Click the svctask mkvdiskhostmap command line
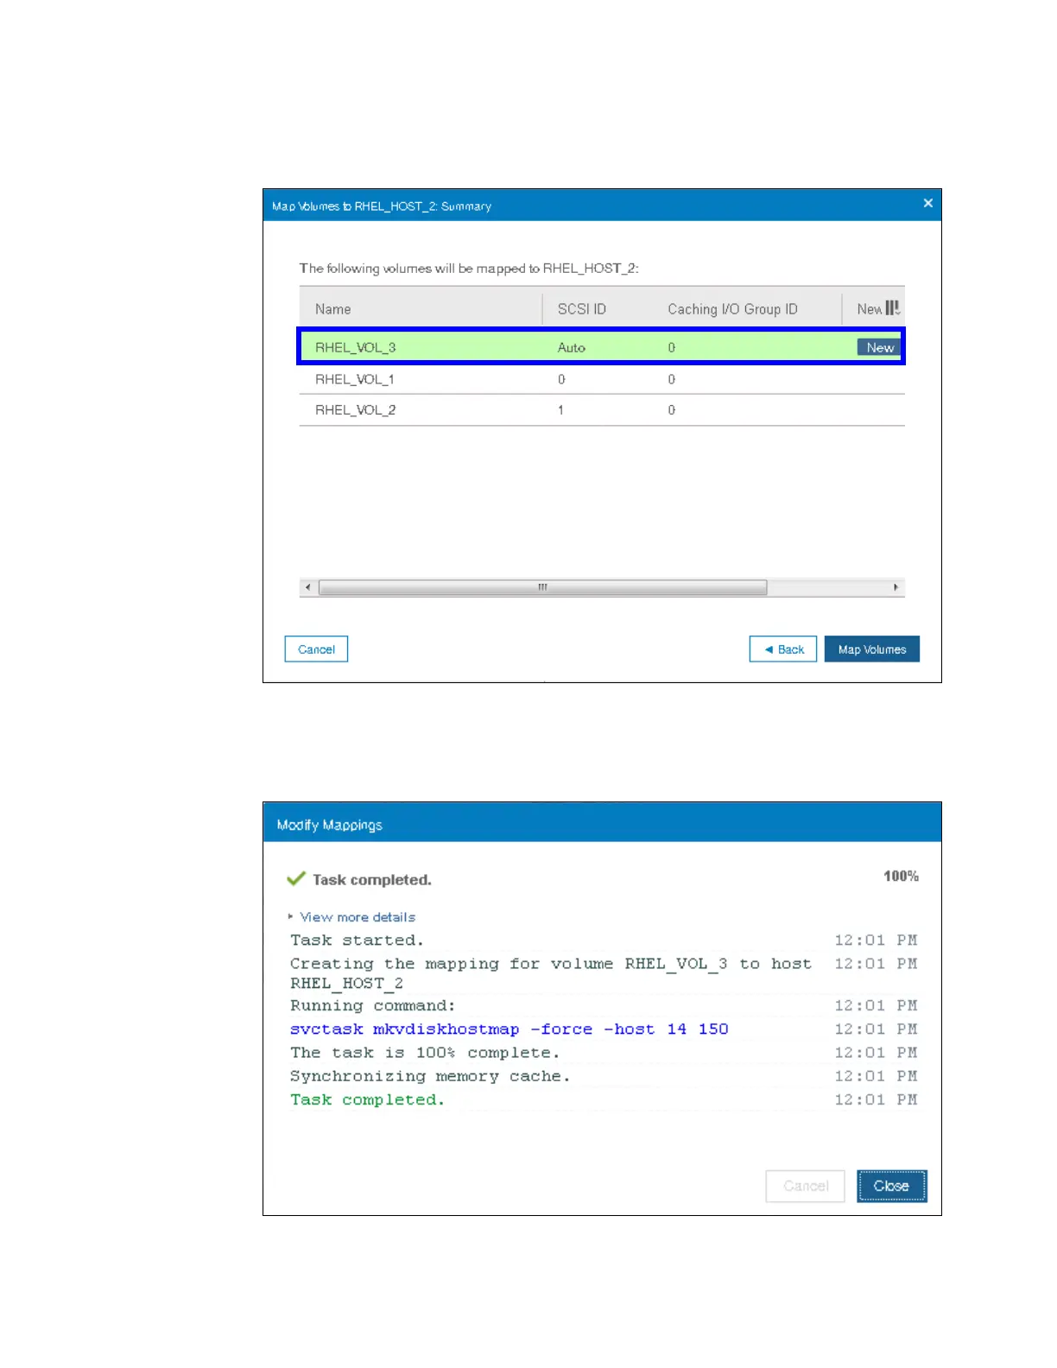 [510, 1029]
